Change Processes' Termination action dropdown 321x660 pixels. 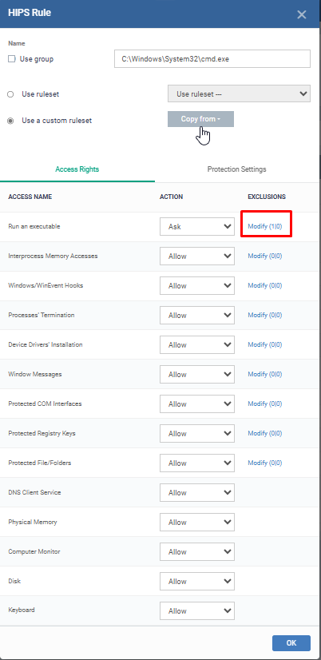pyautogui.click(x=197, y=316)
